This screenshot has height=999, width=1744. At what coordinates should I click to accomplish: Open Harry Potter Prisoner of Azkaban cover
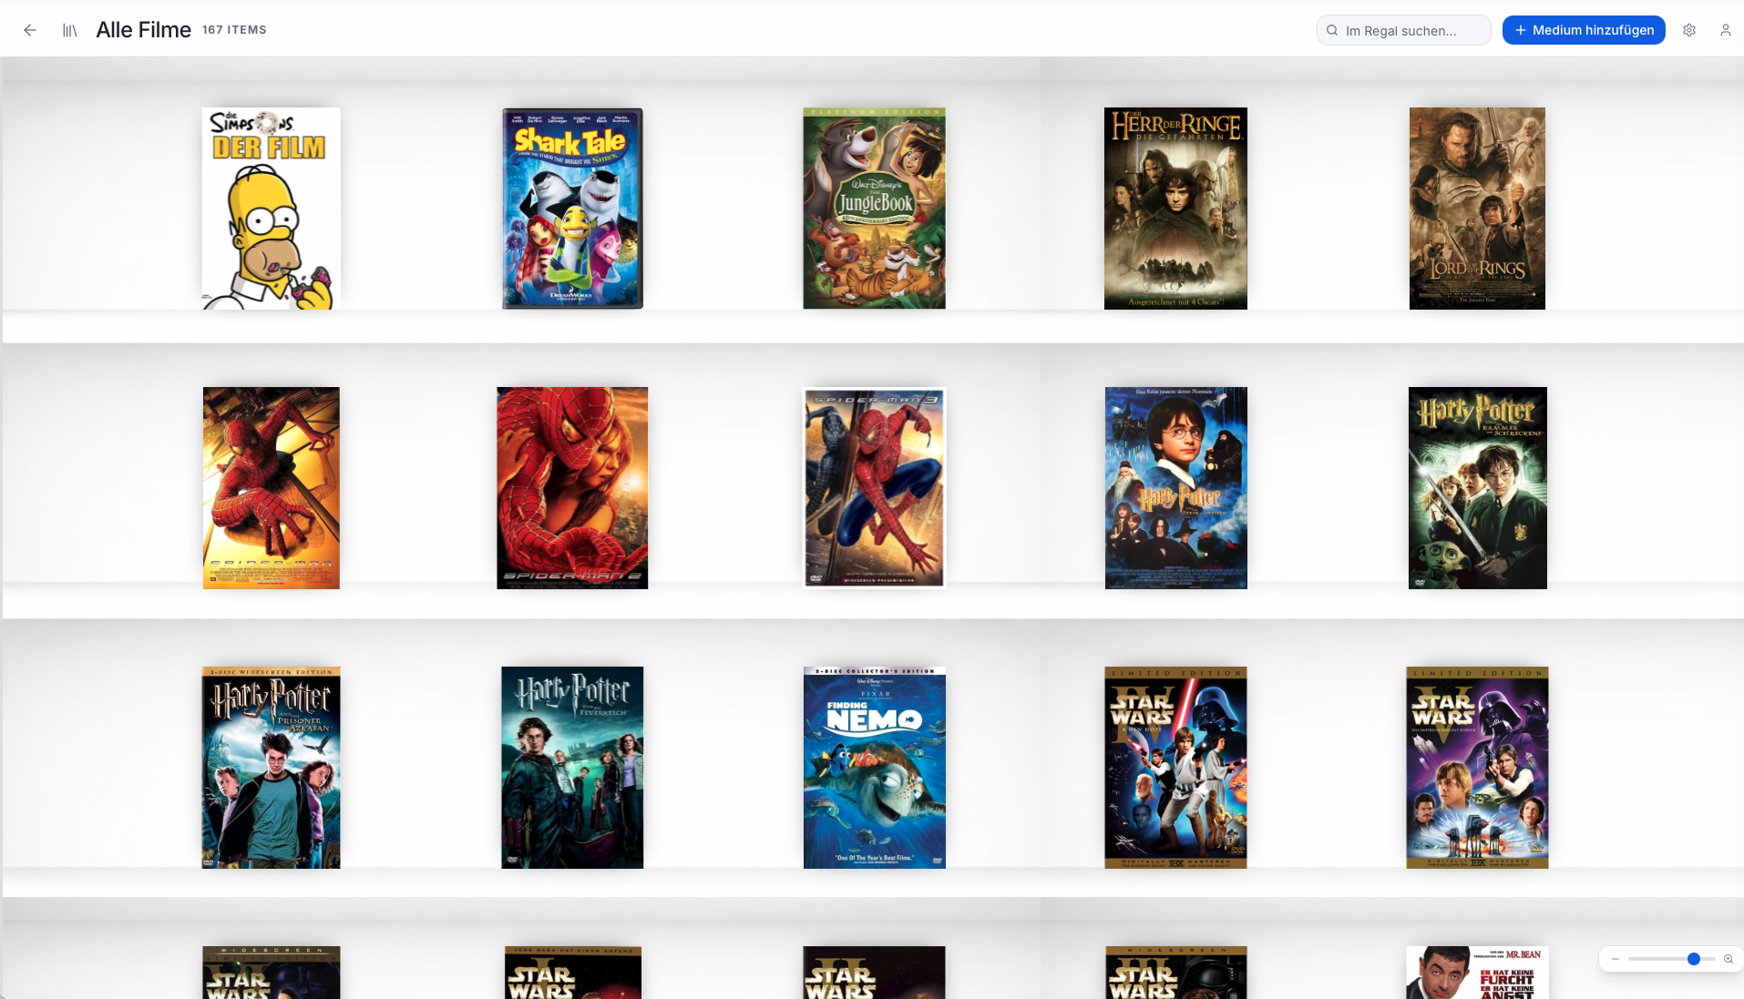coord(272,768)
